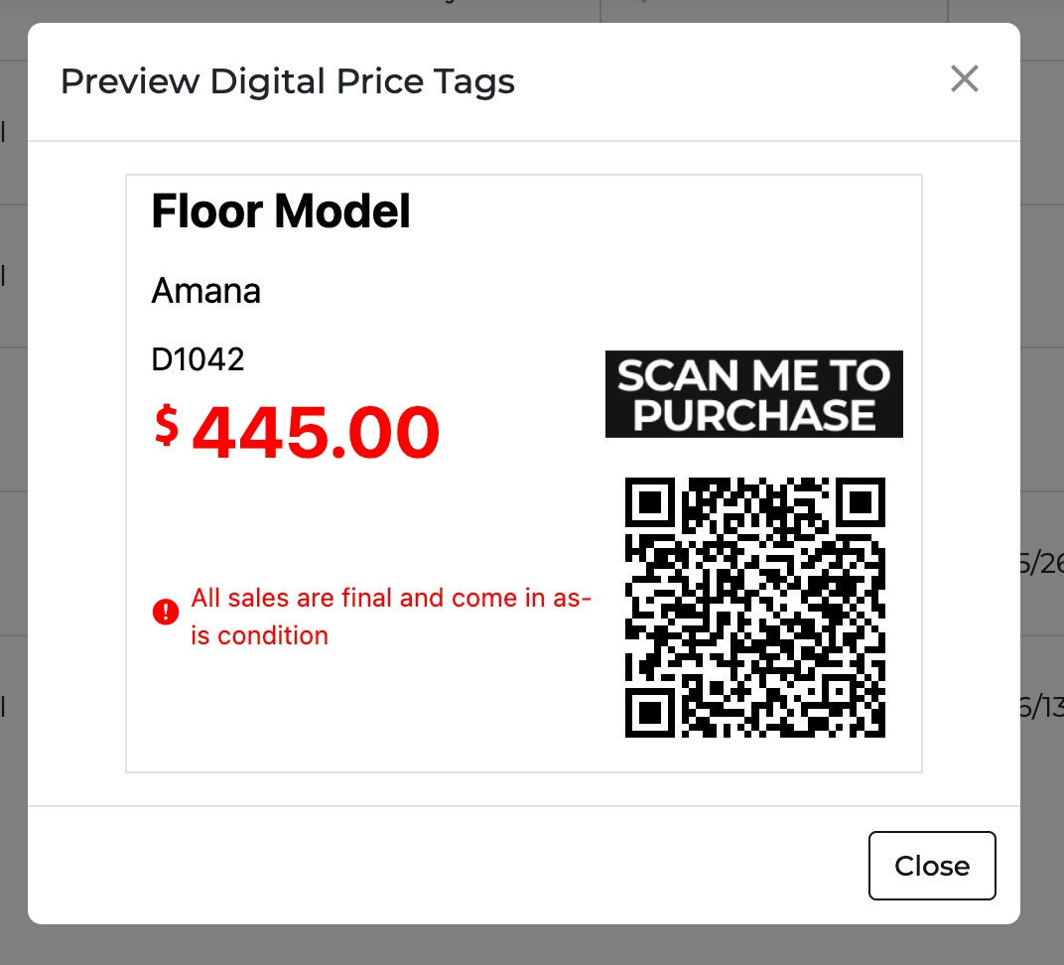
Task: Click the D1042 model number
Action: pyautogui.click(x=199, y=359)
